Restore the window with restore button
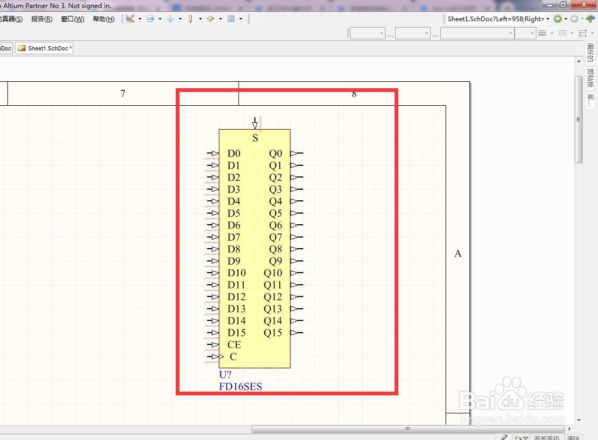 point(563,5)
